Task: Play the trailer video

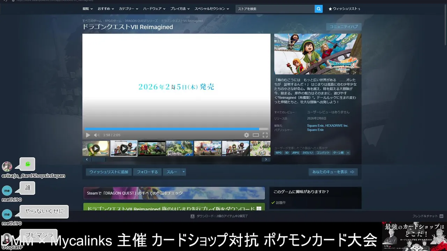Action: tap(88, 135)
